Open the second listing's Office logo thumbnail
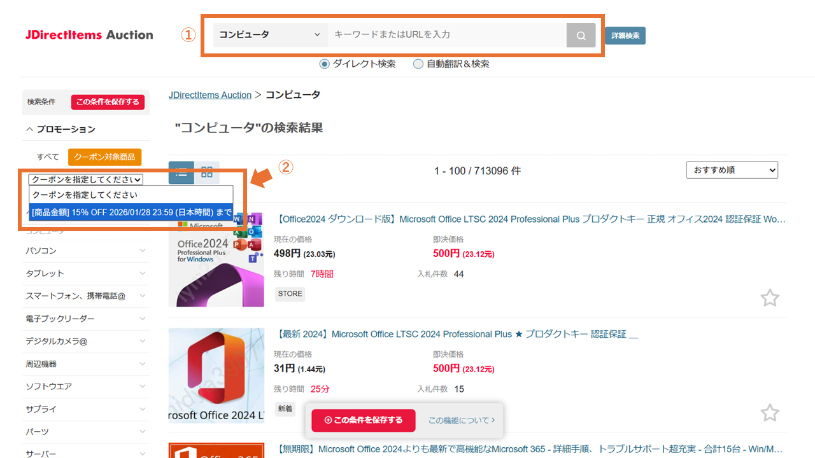815x458 pixels. (x=216, y=375)
